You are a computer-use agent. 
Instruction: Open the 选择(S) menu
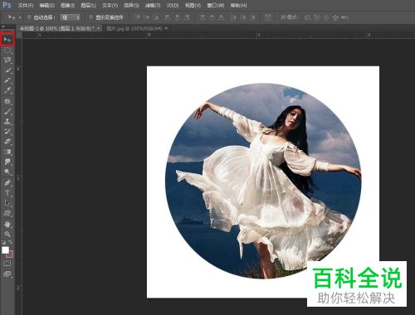tap(131, 5)
